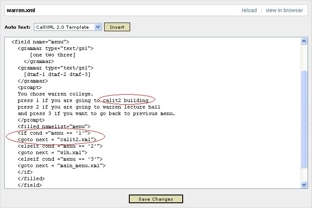Screen dimensions: 312x208
Task: Click the '</prompt>' closing tag line
Action: 31,120
